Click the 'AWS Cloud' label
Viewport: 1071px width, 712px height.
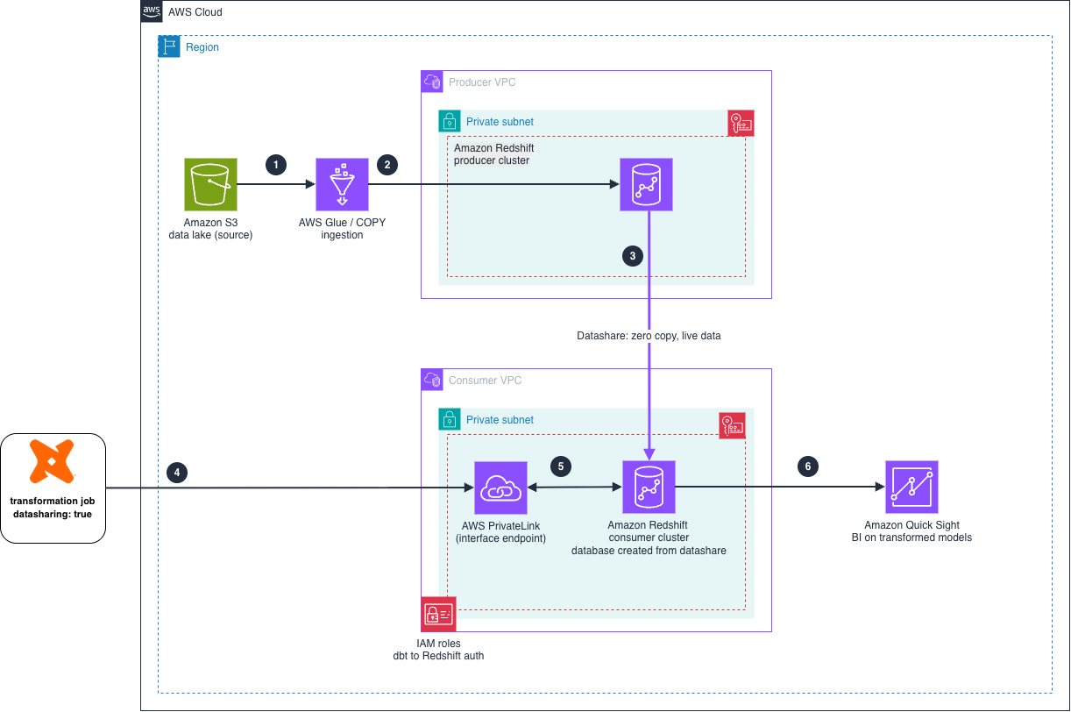195,12
